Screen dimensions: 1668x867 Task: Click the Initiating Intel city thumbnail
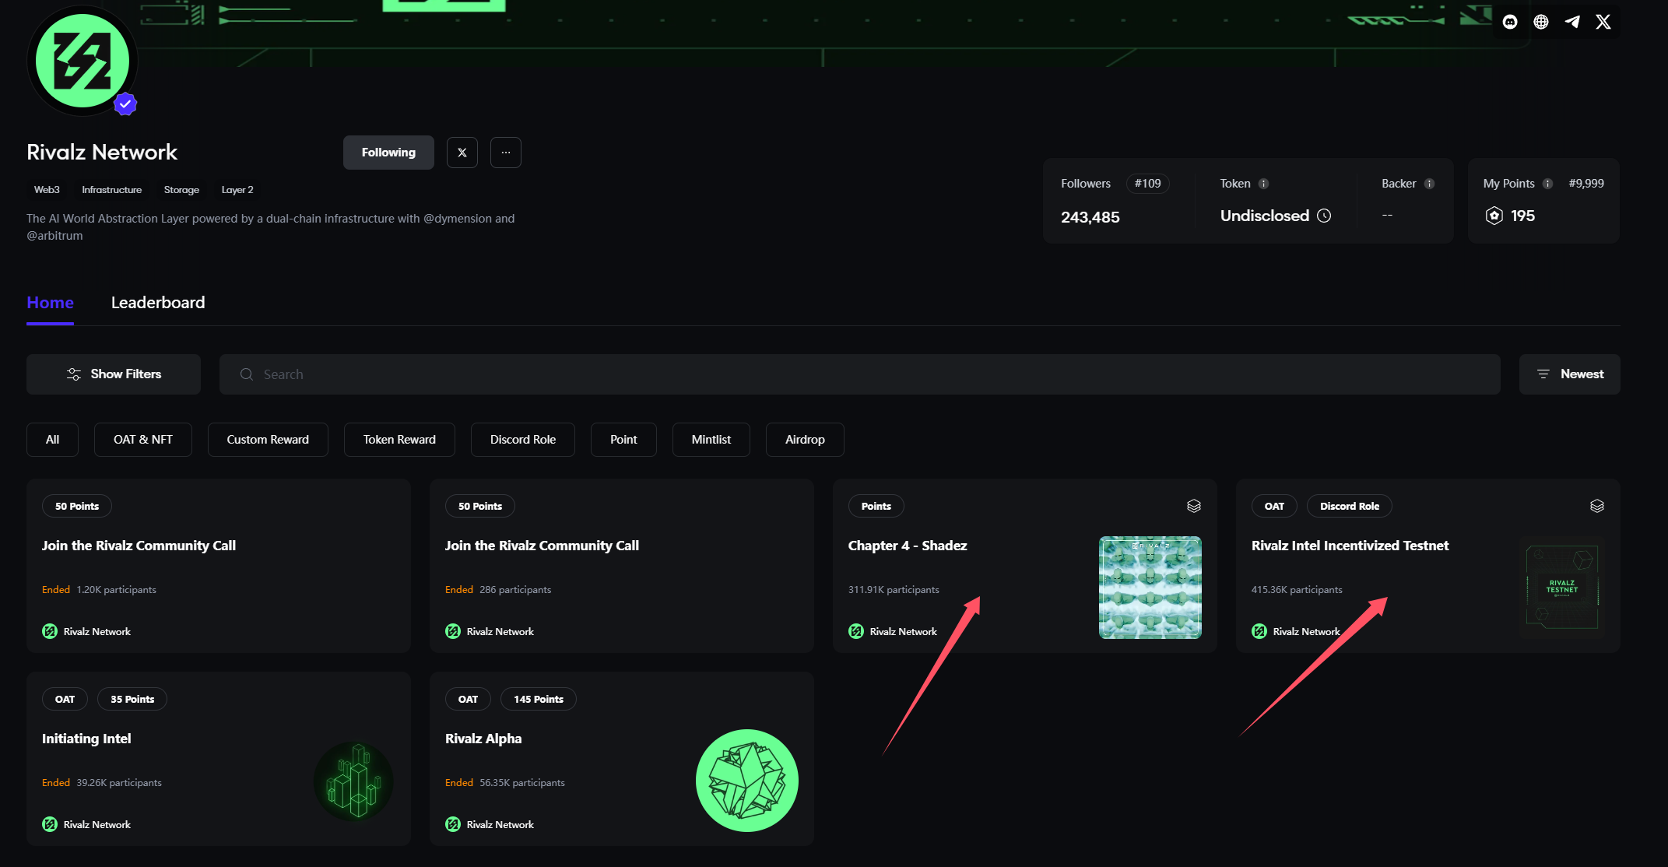(354, 781)
